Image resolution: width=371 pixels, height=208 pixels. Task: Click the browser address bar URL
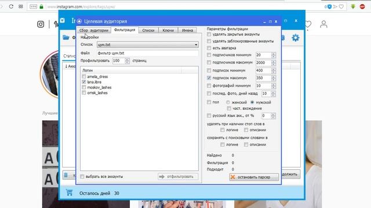click(81, 6)
